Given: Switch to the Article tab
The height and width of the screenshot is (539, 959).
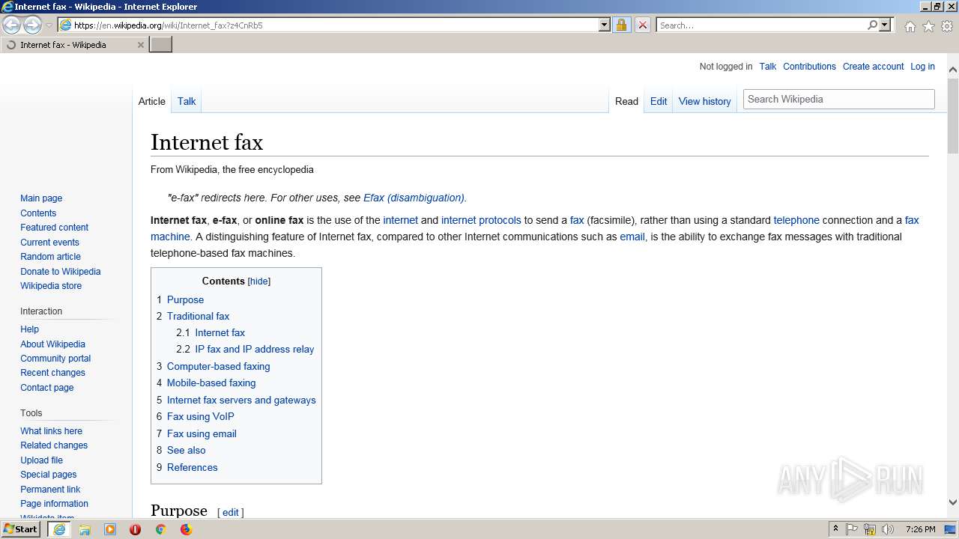Looking at the screenshot, I should pyautogui.click(x=152, y=102).
